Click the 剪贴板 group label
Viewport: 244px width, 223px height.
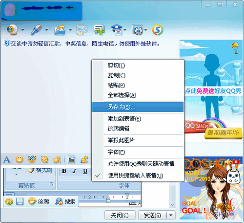[x=26, y=185]
